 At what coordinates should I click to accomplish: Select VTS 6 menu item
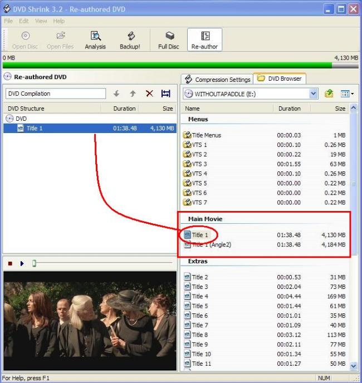195,193
